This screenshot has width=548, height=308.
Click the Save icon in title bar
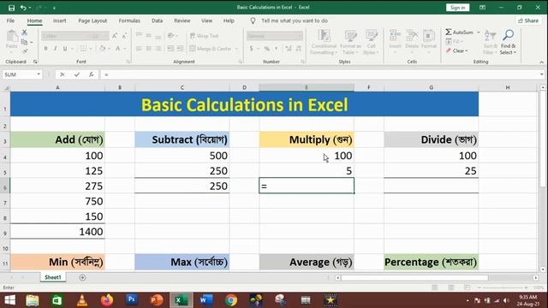pos(11,8)
